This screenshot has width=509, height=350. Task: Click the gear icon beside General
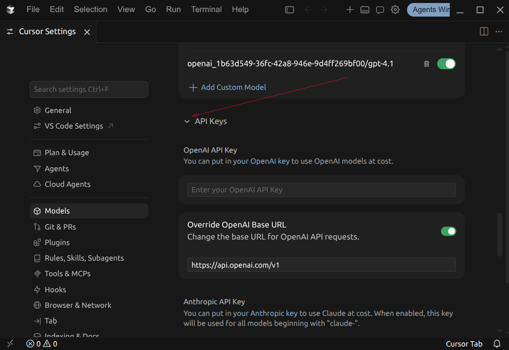coord(37,110)
